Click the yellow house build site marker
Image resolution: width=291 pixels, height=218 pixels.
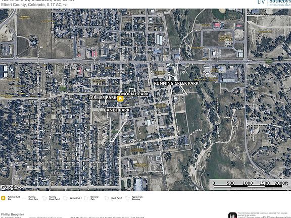pos(120,99)
